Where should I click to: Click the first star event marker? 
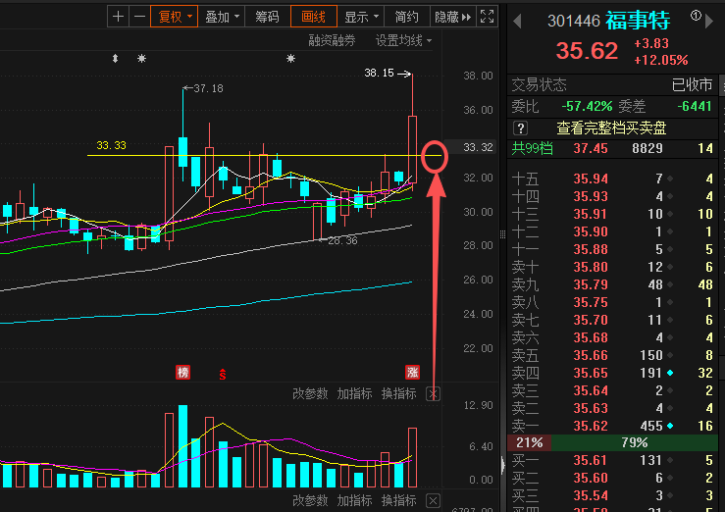click(x=142, y=59)
